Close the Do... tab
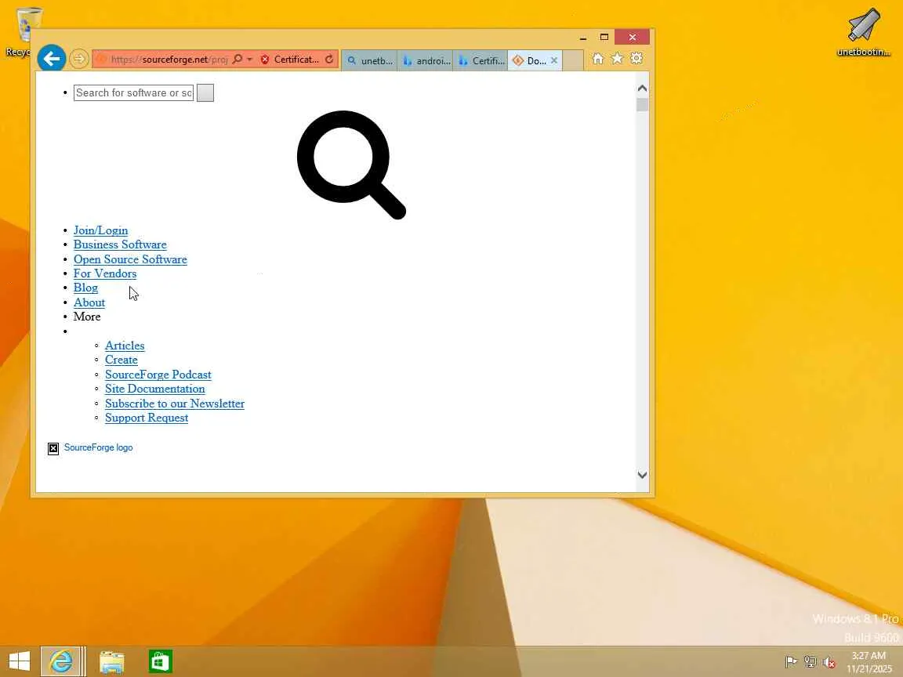903x677 pixels. click(x=554, y=60)
